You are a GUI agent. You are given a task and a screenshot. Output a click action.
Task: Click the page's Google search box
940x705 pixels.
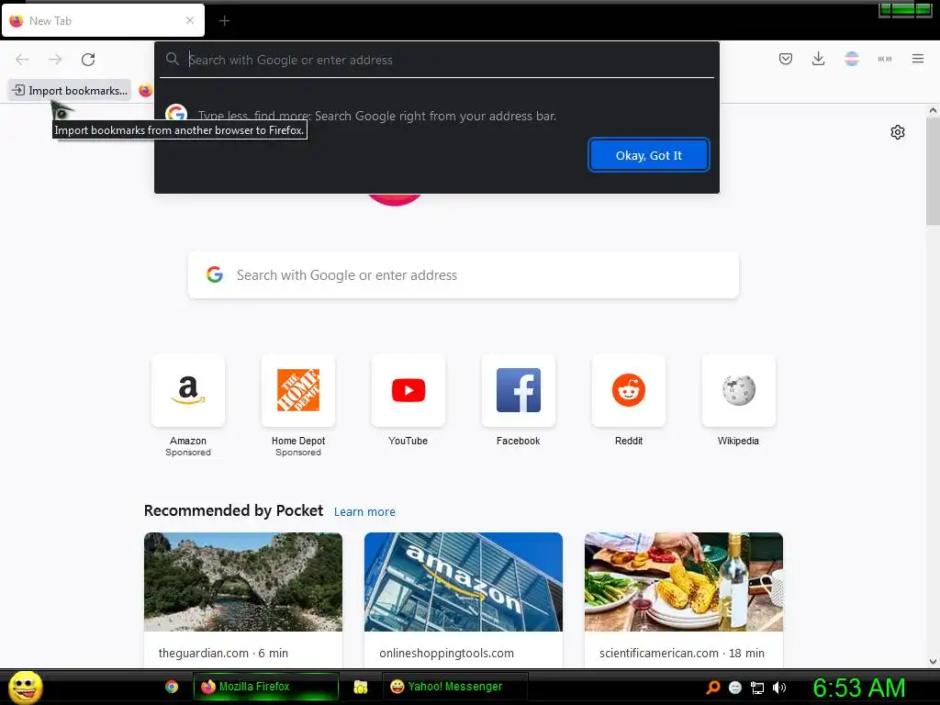464,275
